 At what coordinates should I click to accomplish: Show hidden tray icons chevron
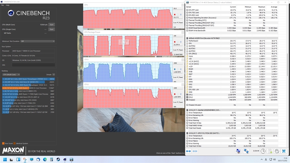tap(261, 160)
